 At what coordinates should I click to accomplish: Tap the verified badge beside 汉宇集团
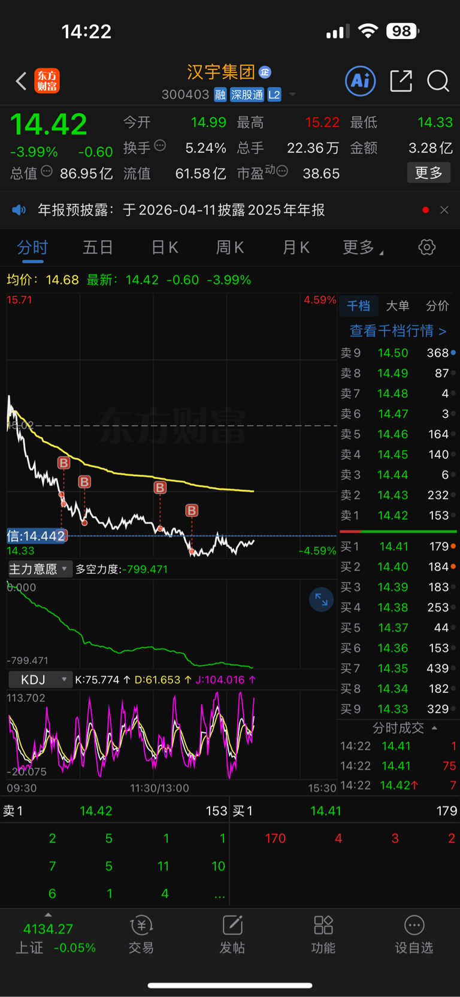click(x=265, y=72)
